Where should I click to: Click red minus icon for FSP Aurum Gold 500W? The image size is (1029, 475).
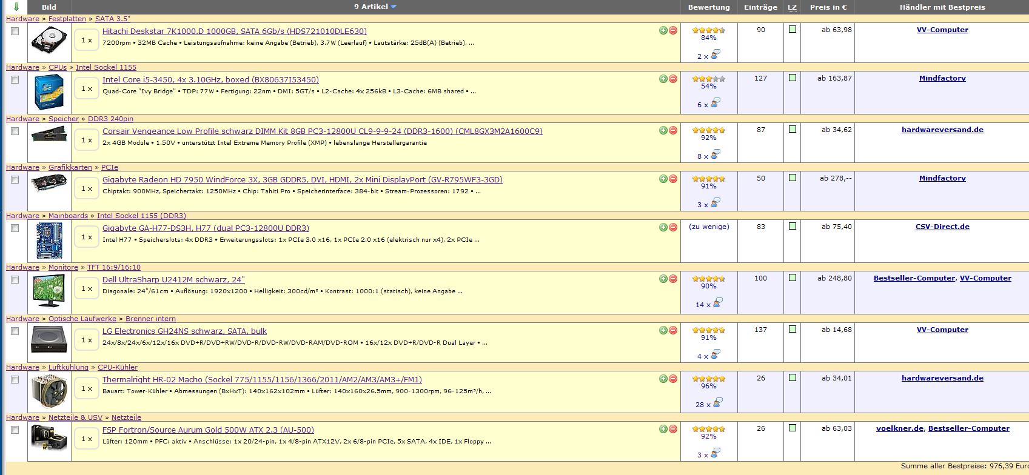673,429
